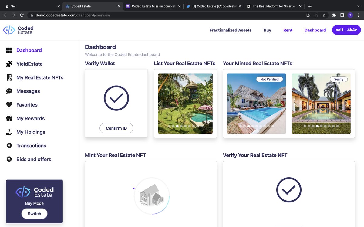Open the Bids and offers sidebar link
This screenshot has height=227, width=364.
34,159
